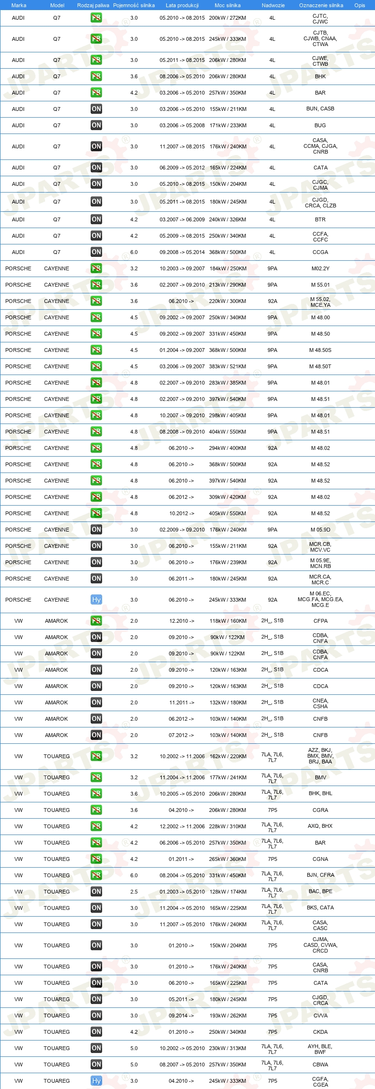Click petrol icon in Cayenne 405kW / 550KM row
375x1089 pixels.
tap(96, 513)
